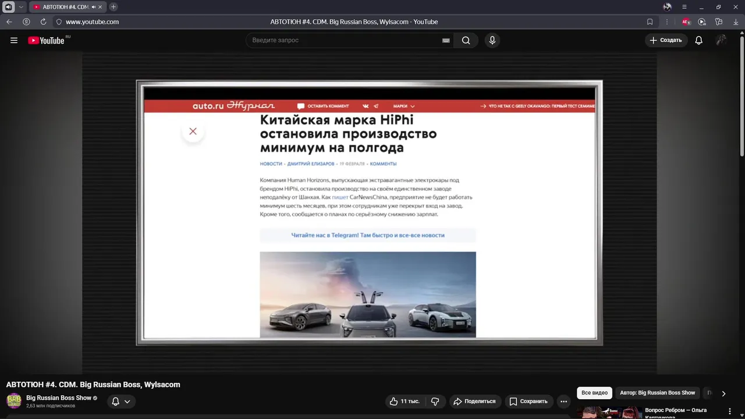Go to the YouTube home logo

[46, 40]
